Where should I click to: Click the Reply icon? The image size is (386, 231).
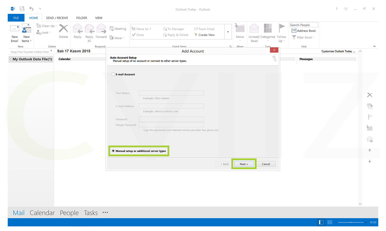click(77, 28)
